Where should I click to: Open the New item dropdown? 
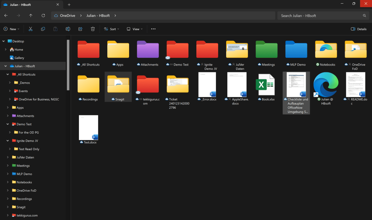pos(12,29)
